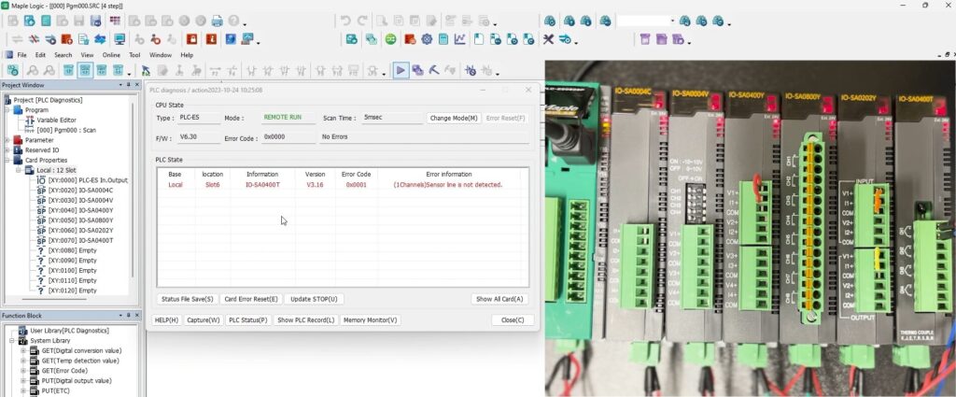Select [000] Pgm000 : Scan program

(x=66, y=130)
